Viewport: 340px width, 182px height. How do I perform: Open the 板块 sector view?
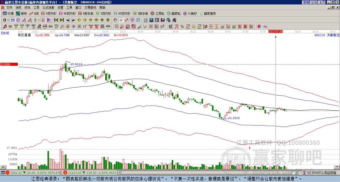(21, 13)
